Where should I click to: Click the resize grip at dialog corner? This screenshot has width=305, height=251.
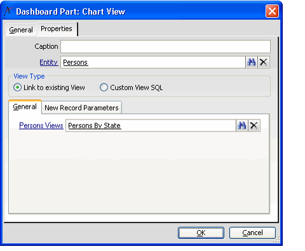click(x=276, y=240)
